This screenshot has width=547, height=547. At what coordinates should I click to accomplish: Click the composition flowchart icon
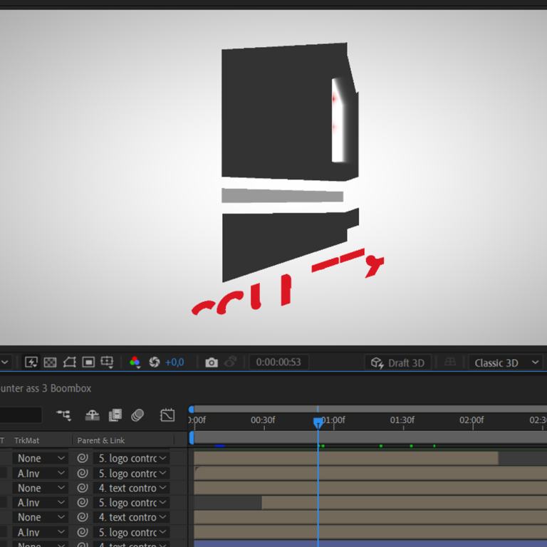[63, 415]
